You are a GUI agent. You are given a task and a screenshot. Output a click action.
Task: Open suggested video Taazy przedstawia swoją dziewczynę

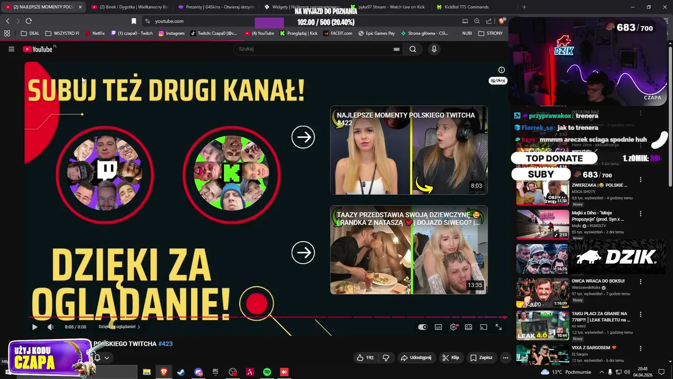tap(409, 250)
